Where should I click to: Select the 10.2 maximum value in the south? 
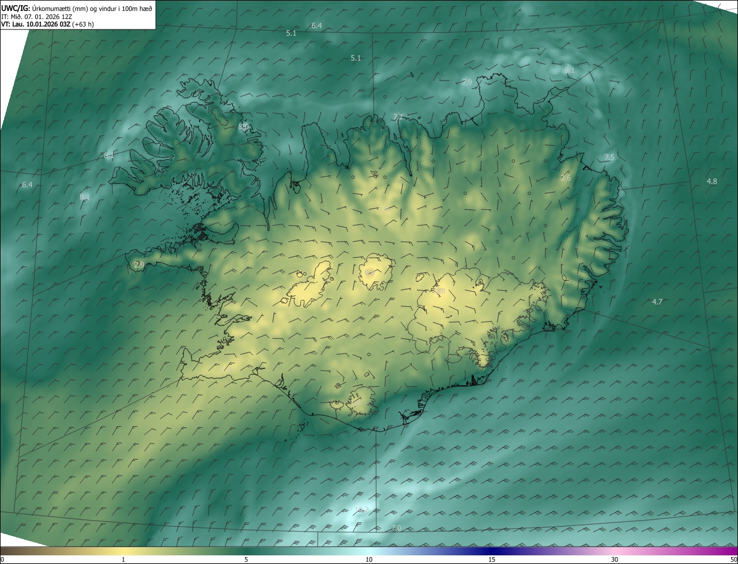pyautogui.click(x=362, y=509)
